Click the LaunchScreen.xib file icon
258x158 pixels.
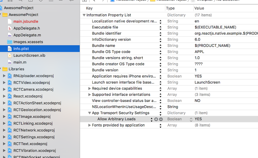pos(9,56)
